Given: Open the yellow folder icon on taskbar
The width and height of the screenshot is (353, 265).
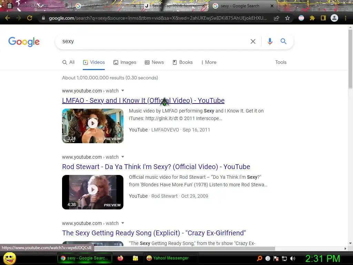Looking at the screenshot, I should pyautogui.click(x=135, y=258).
